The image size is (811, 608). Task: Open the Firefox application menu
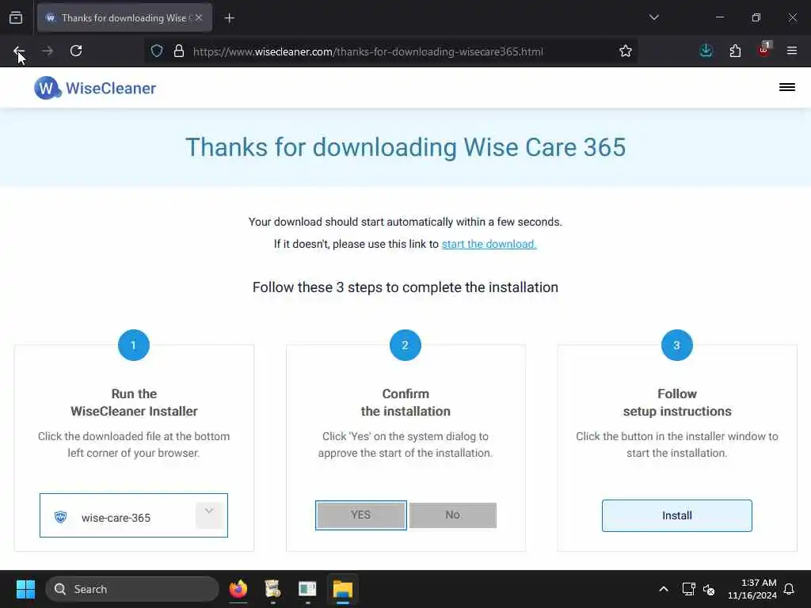coord(792,51)
